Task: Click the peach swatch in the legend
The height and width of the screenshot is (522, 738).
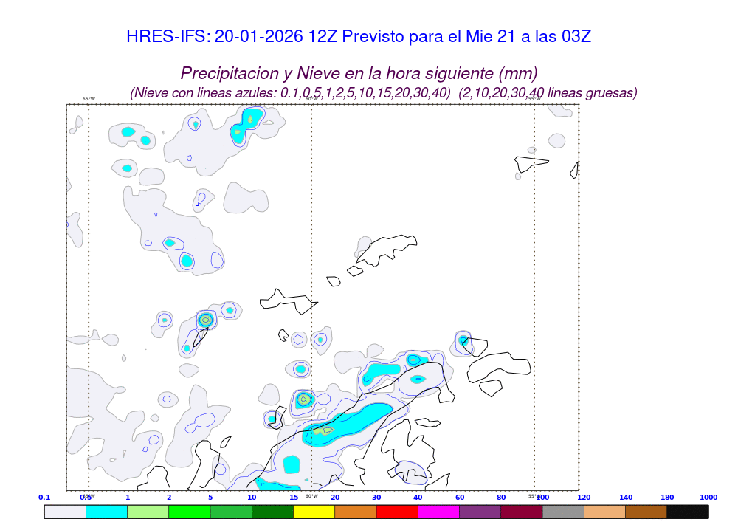Action: pyautogui.click(x=604, y=511)
